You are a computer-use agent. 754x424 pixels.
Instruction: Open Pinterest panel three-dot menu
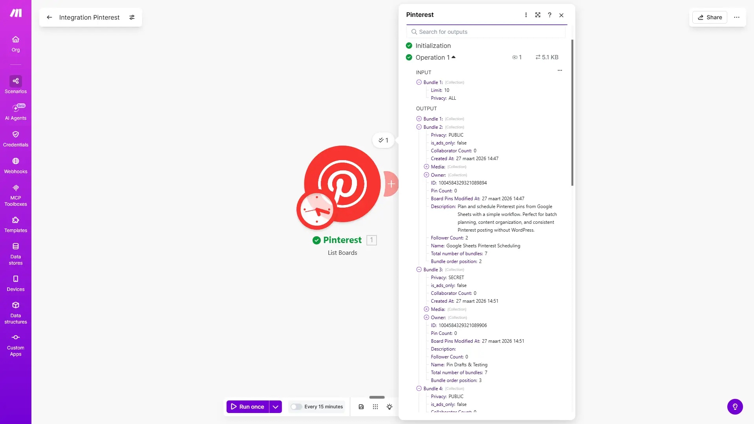click(x=526, y=15)
